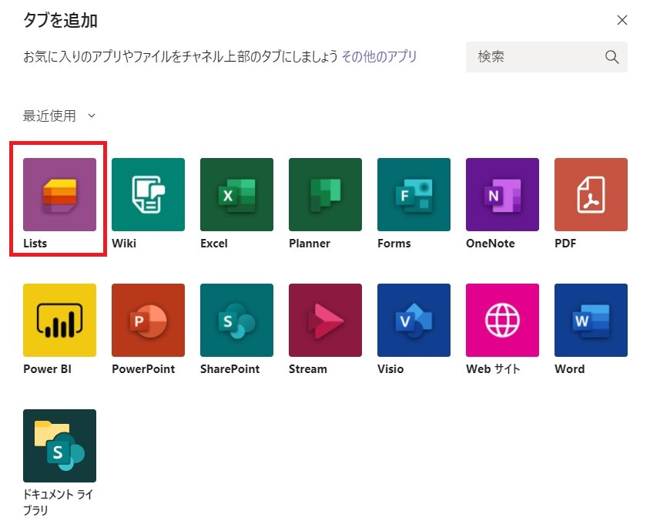Add the Wiki app tab
This screenshot has width=650, height=521.
pyautogui.click(x=149, y=194)
